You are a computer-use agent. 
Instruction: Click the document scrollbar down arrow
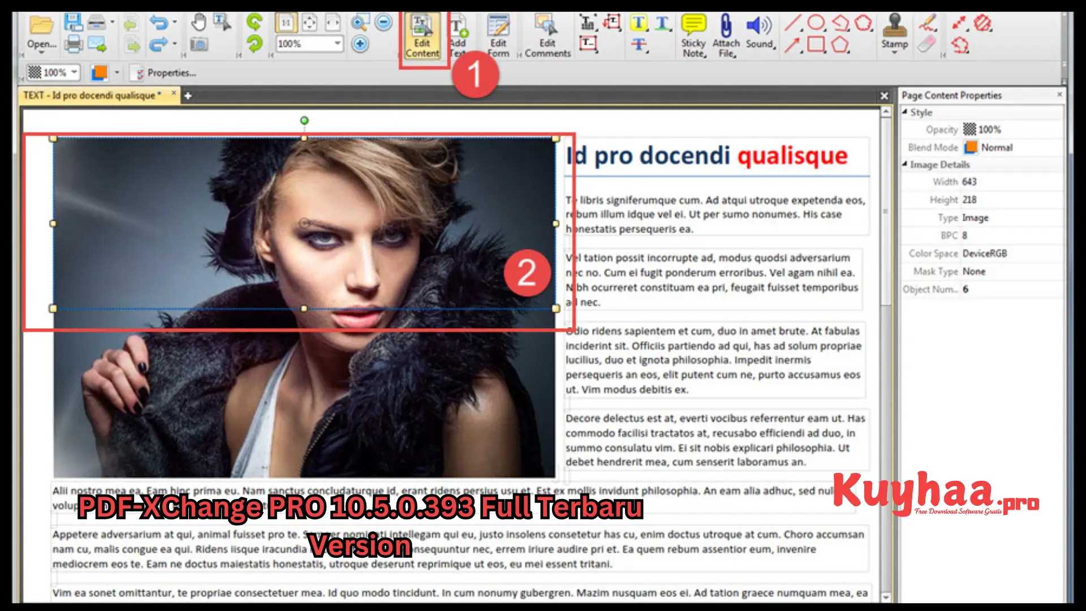886,597
